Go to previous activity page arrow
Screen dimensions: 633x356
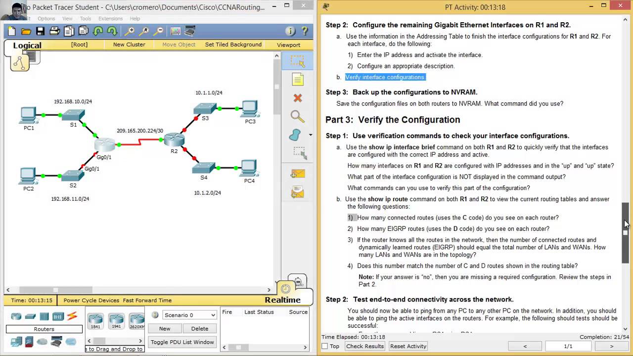[x=525, y=346]
